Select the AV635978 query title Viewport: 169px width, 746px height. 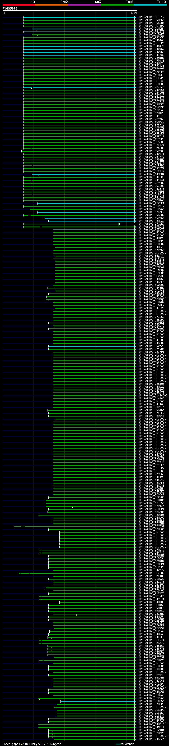(x=10, y=9)
